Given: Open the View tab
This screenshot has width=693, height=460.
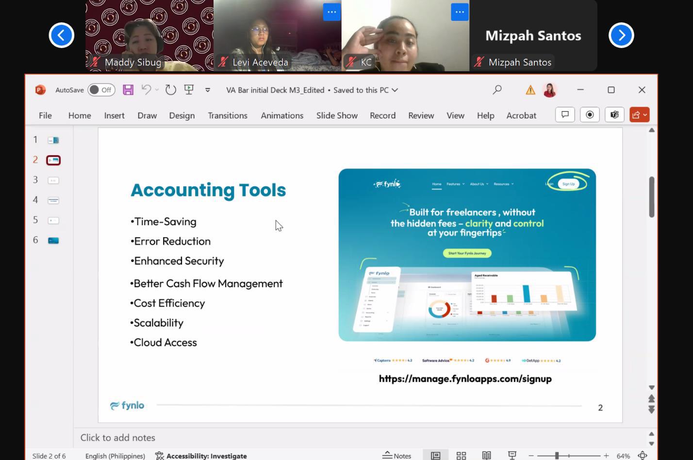Looking at the screenshot, I should pyautogui.click(x=455, y=115).
